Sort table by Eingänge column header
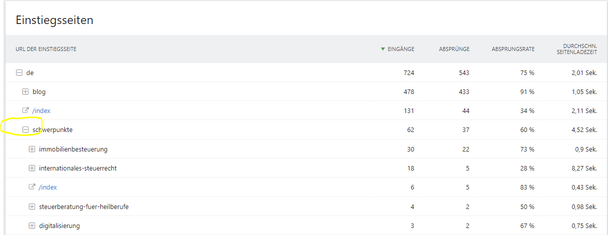 [401, 49]
